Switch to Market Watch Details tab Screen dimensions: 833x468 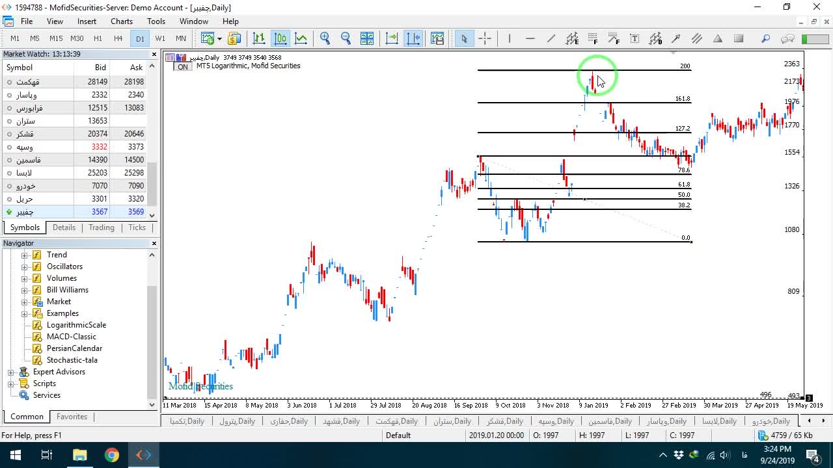click(64, 227)
